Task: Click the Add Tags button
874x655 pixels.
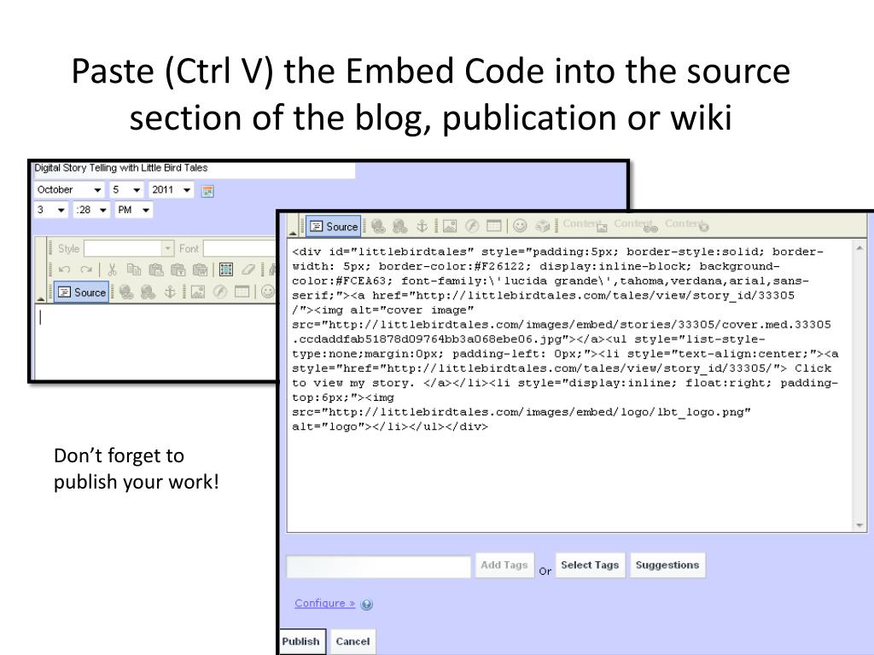Action: tap(504, 565)
